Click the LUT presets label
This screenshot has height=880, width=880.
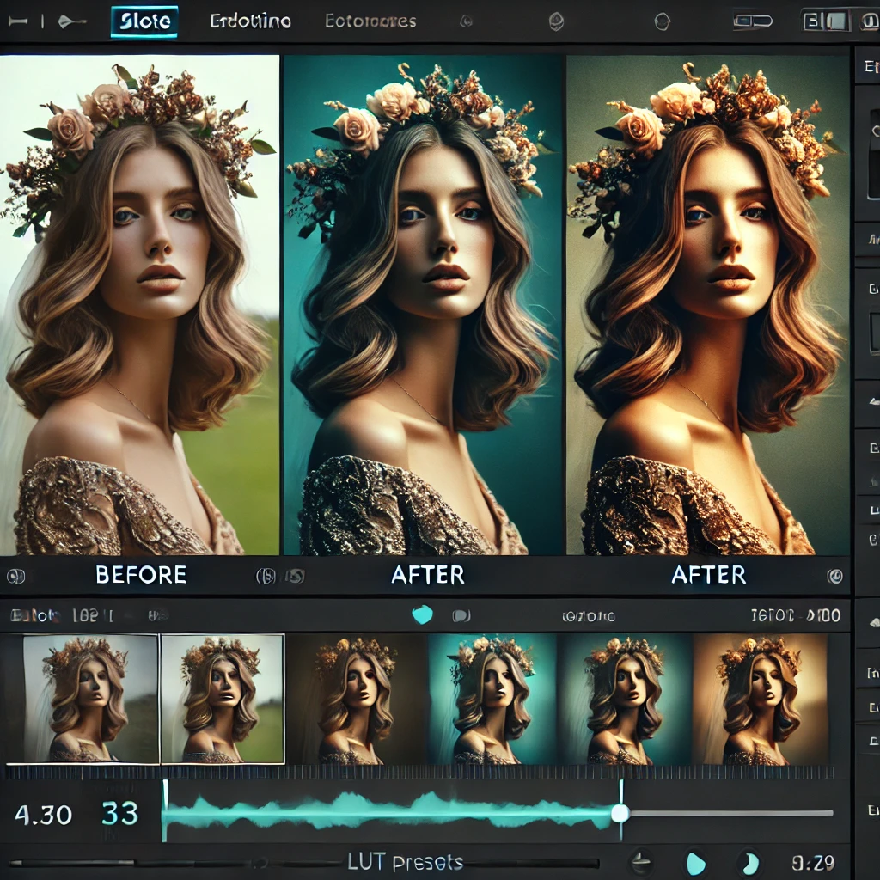click(405, 861)
